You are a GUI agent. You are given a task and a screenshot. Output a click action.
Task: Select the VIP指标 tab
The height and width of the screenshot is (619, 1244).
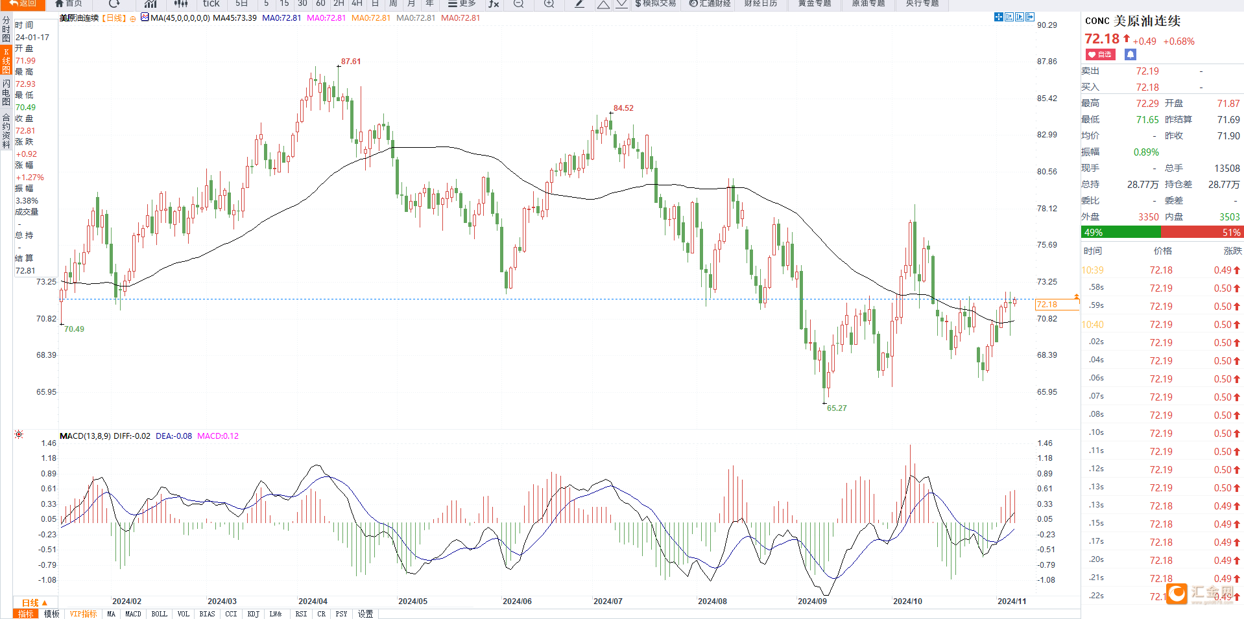tap(83, 614)
